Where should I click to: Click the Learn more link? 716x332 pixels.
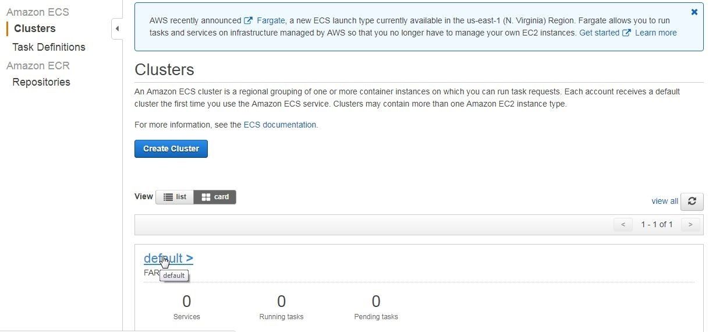655,33
